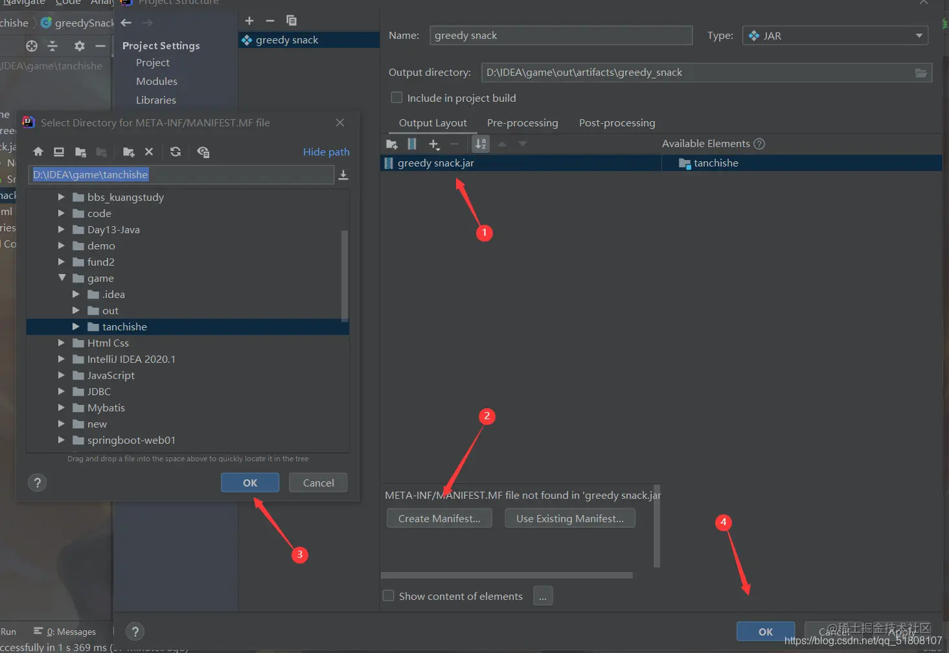
Task: Switch to Output Layout tab
Action: tap(433, 123)
